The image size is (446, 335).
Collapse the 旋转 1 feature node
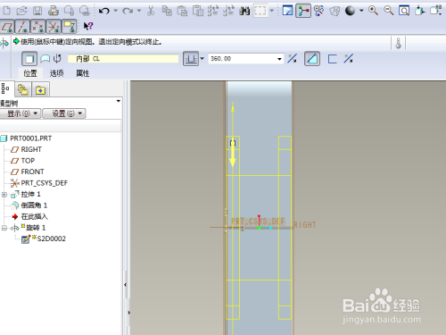point(4,228)
